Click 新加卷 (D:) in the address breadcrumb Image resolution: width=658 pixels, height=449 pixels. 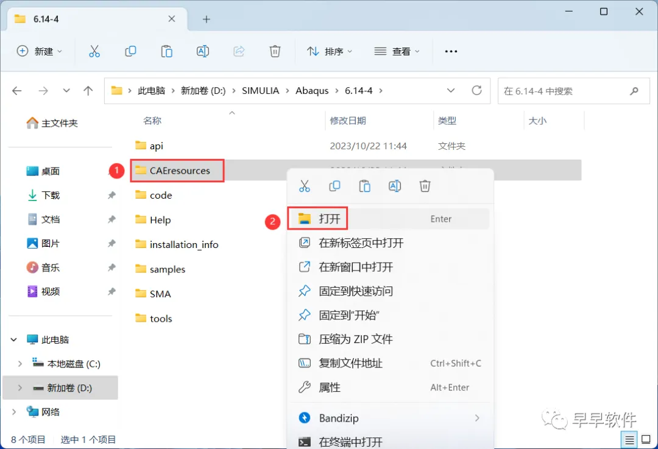pyautogui.click(x=203, y=91)
